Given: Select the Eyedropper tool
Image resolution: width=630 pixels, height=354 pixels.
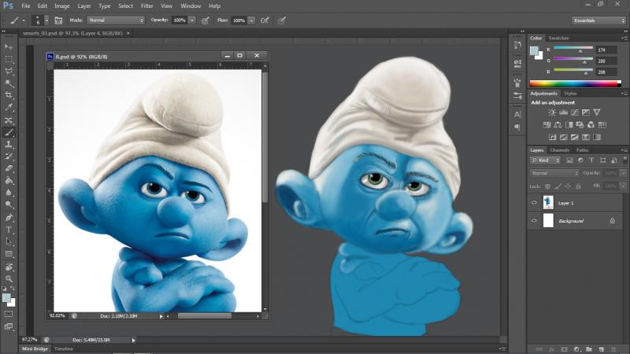Looking at the screenshot, I should tap(9, 107).
